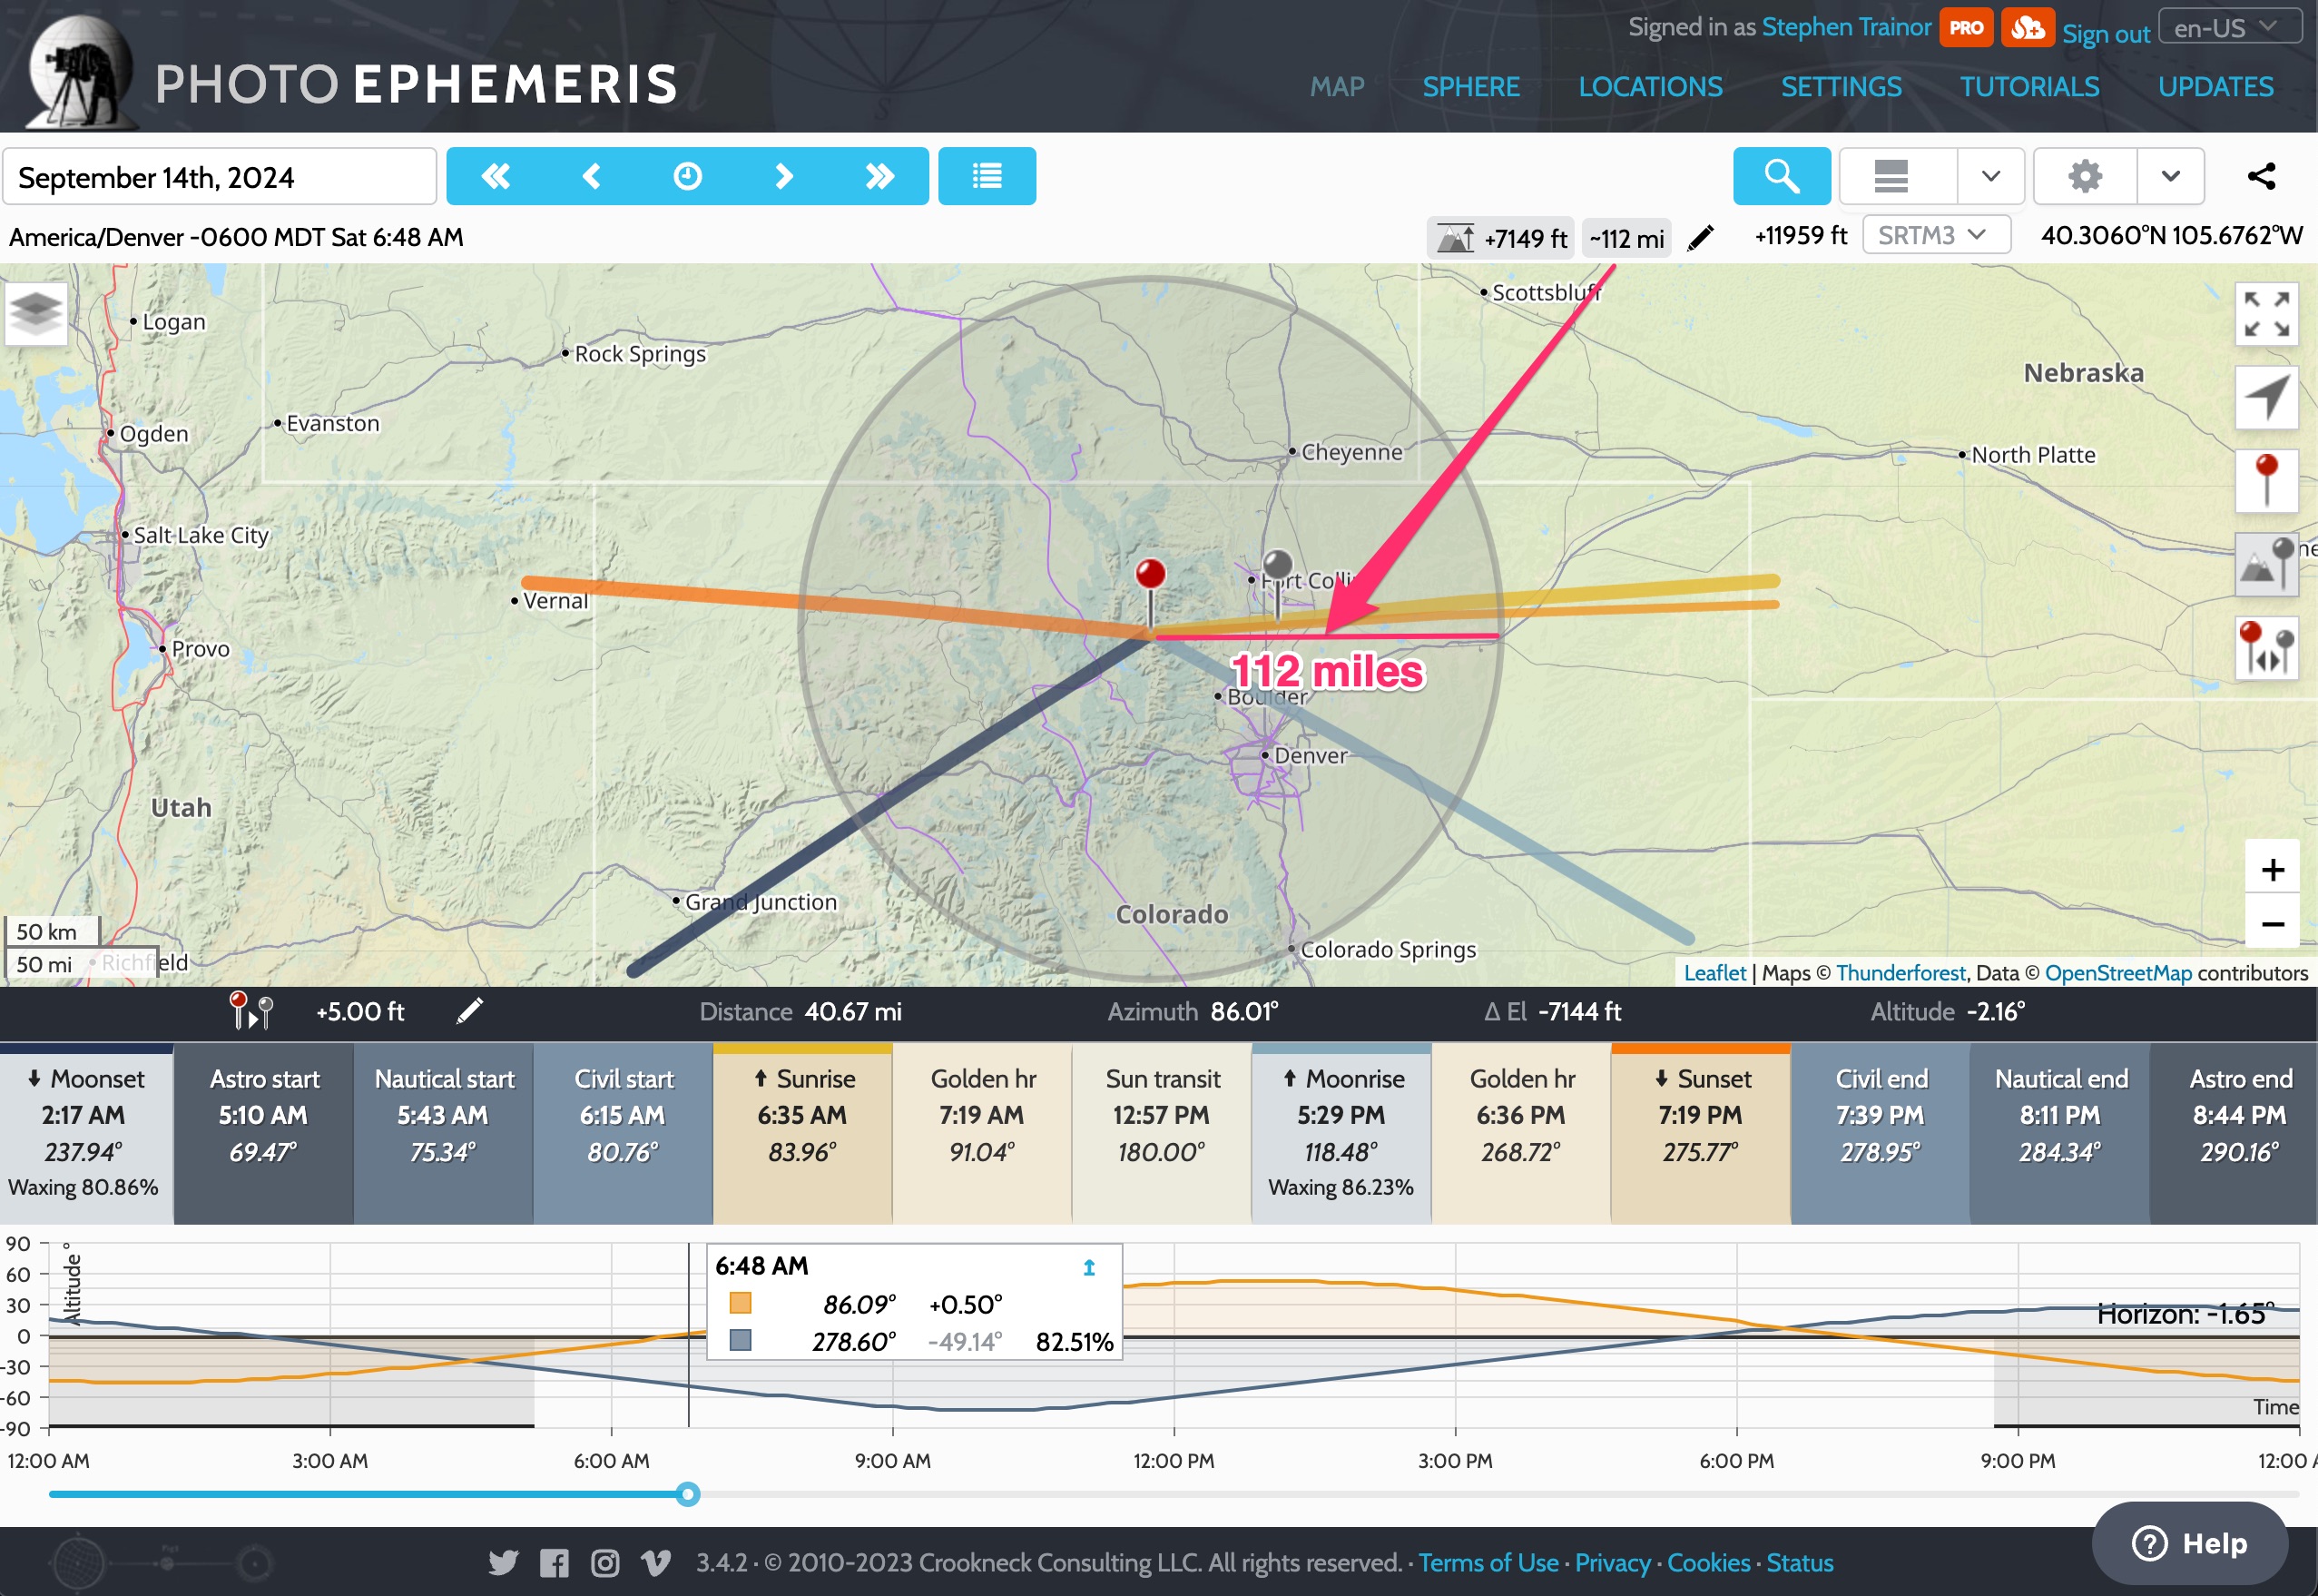Share the current map view

pyautogui.click(x=2262, y=176)
